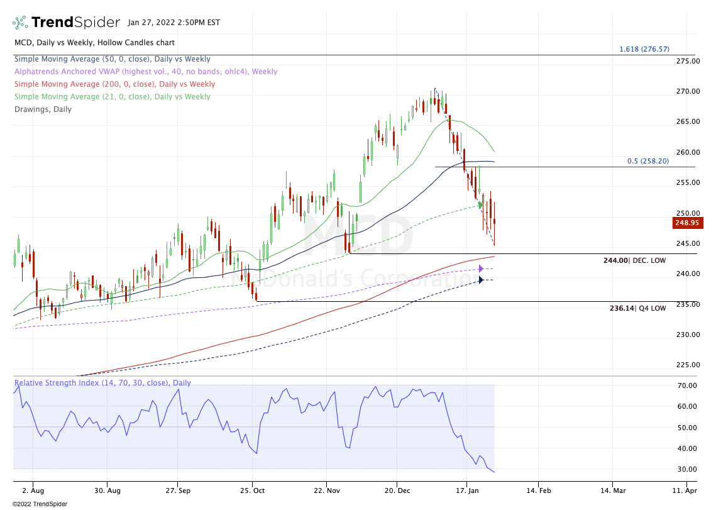Select the Alphatrends Anchored VWAP legend entry
716x510 pixels.
[146, 71]
